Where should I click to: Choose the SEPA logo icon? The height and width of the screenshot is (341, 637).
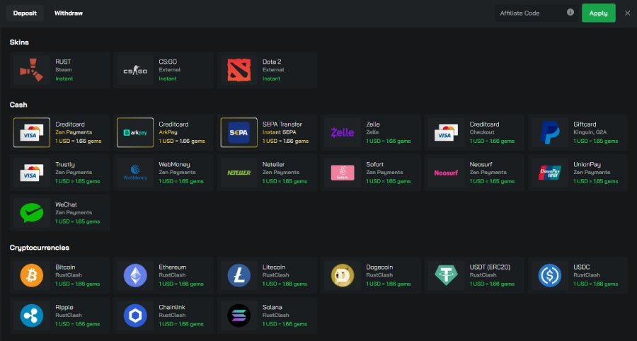(239, 132)
